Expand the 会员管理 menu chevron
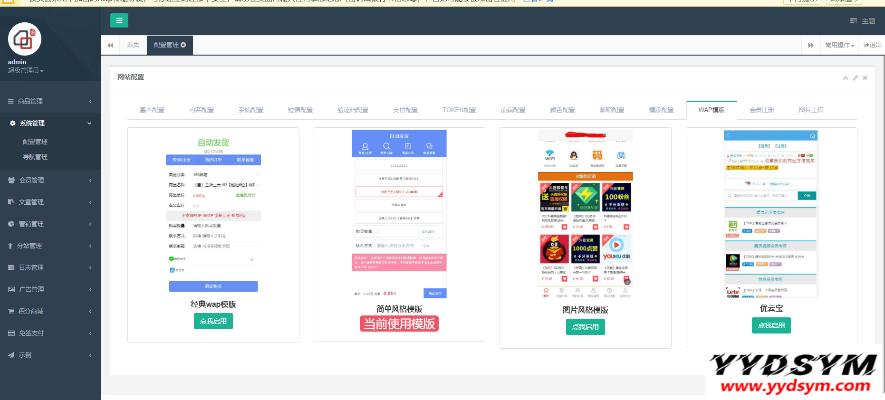The height and width of the screenshot is (400, 885). point(90,180)
